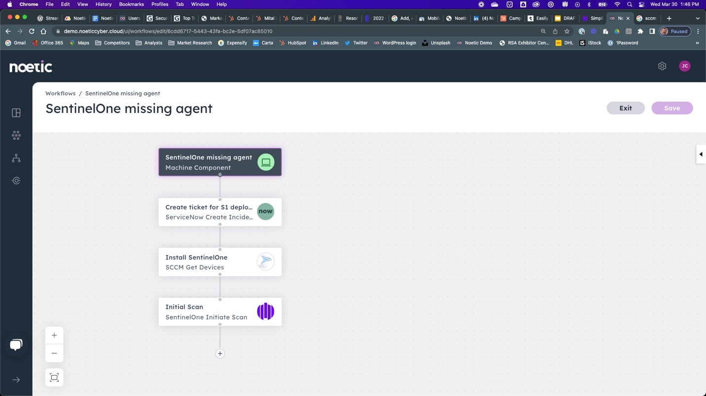Open the dots grid icon in sidebar

[16, 135]
